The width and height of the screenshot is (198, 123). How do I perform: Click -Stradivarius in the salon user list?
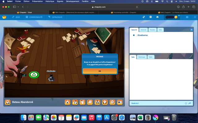(x=142, y=35)
